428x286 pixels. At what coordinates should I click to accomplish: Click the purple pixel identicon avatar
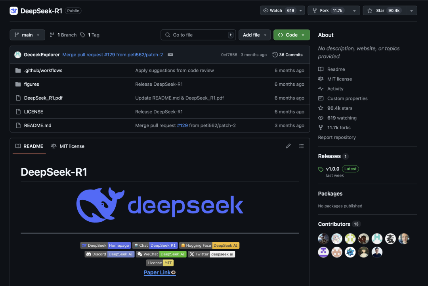(323, 252)
